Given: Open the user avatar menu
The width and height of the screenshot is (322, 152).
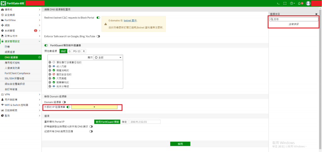Looking at the screenshot, I should pos(308,3).
